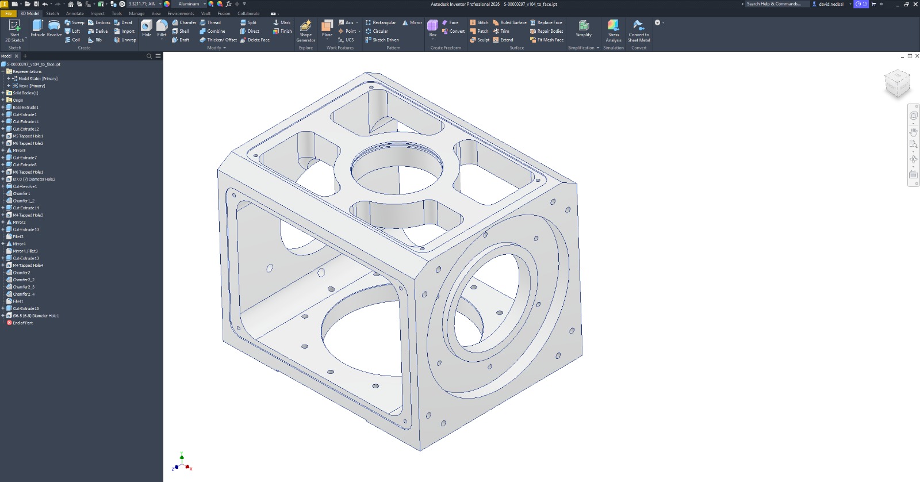Open the Modify panel dropdown arrow
The height and width of the screenshot is (482, 920).
(224, 48)
